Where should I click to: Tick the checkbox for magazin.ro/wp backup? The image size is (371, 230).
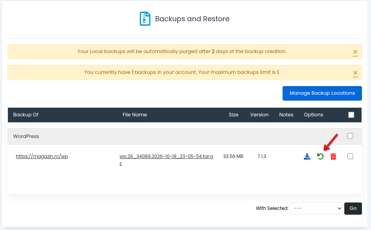[x=350, y=156]
